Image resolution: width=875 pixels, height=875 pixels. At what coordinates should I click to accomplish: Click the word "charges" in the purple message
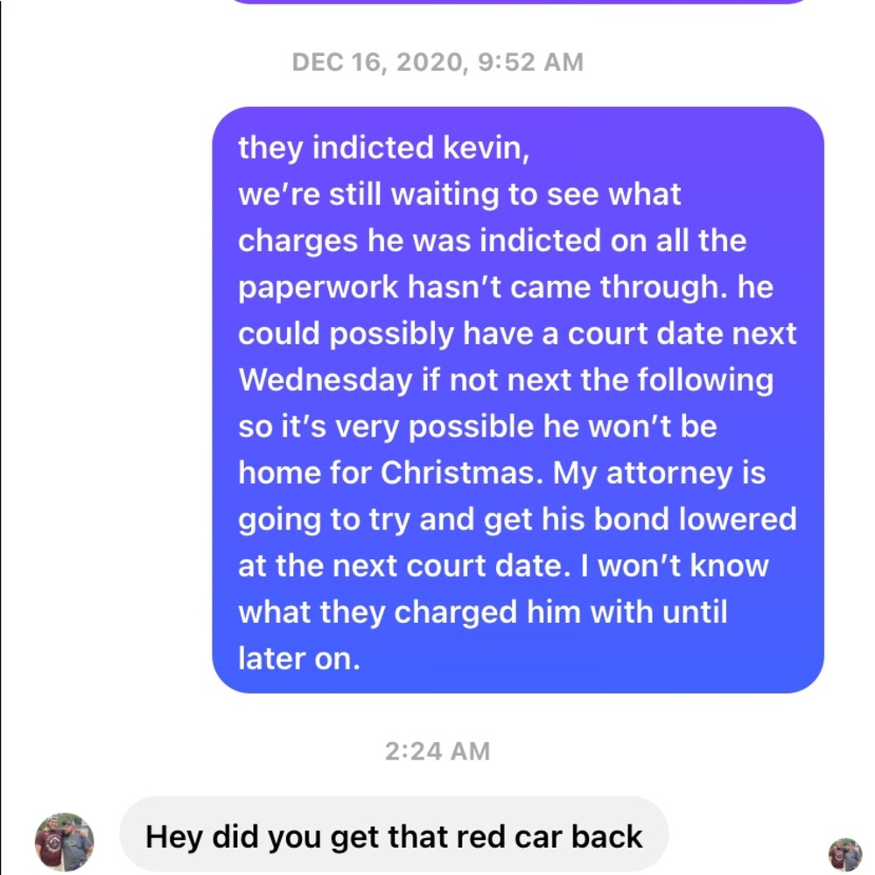coord(297,241)
